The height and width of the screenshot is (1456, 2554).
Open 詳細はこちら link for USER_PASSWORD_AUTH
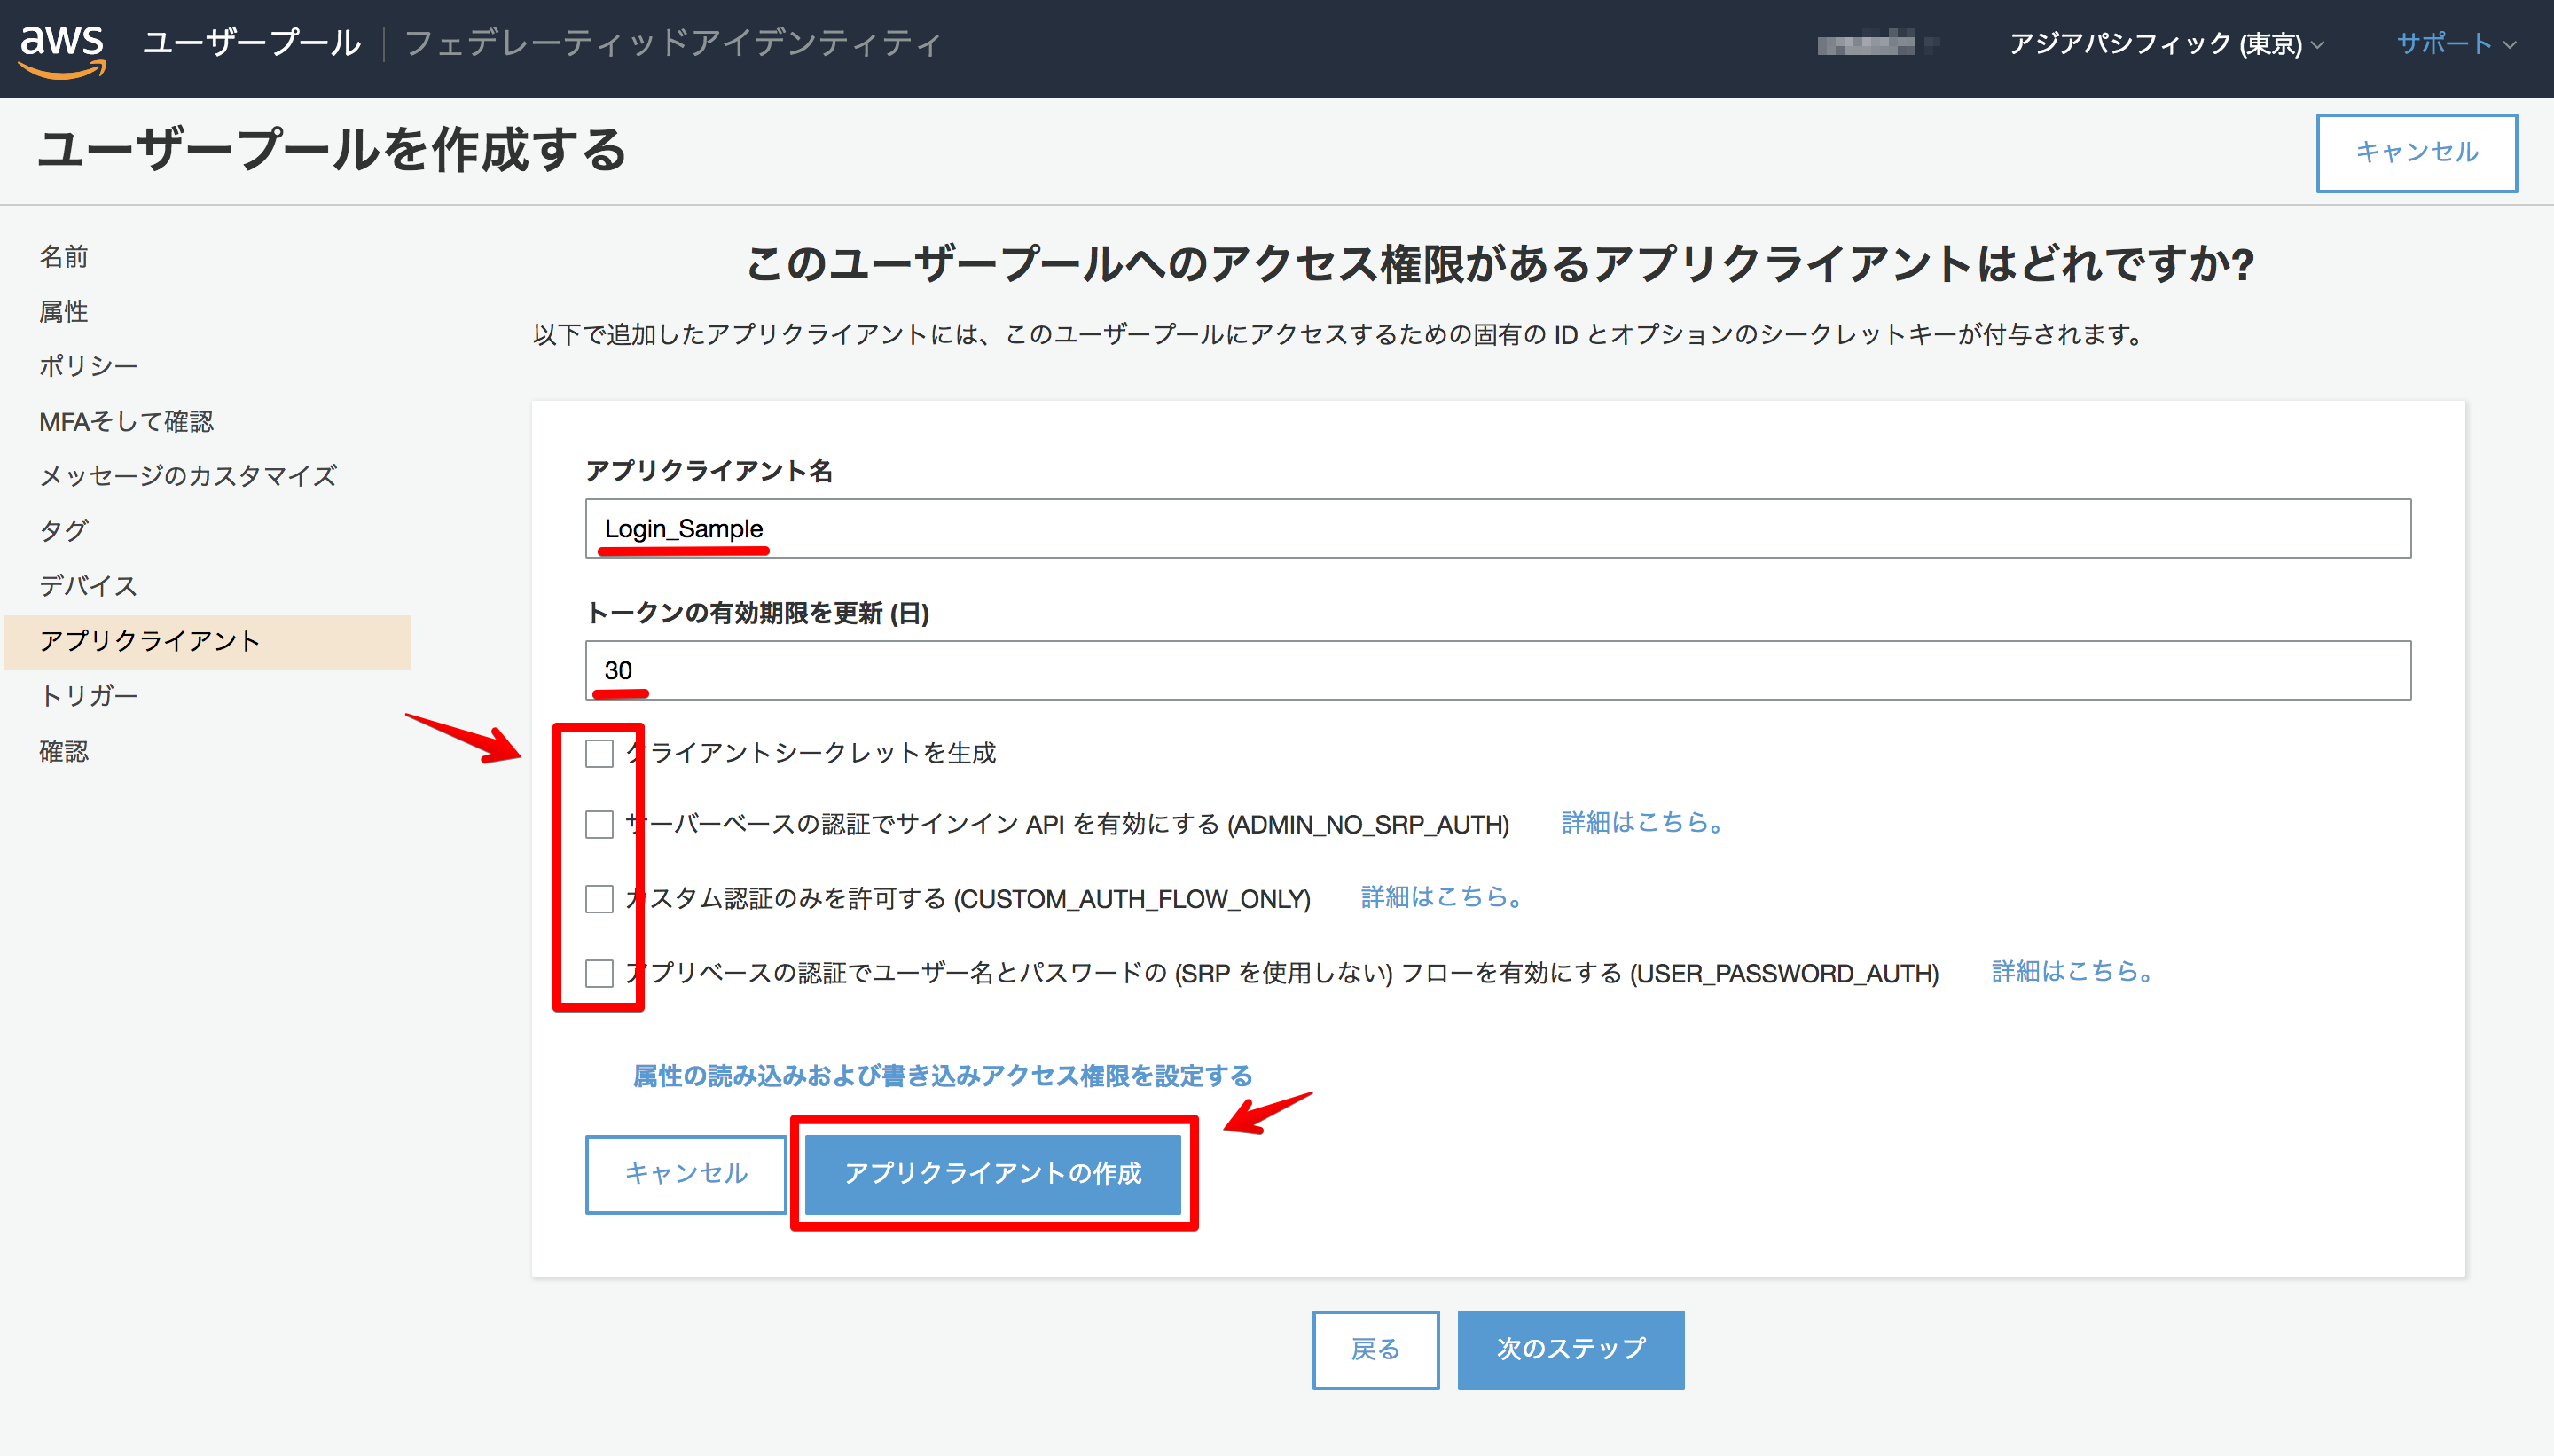2072,972
